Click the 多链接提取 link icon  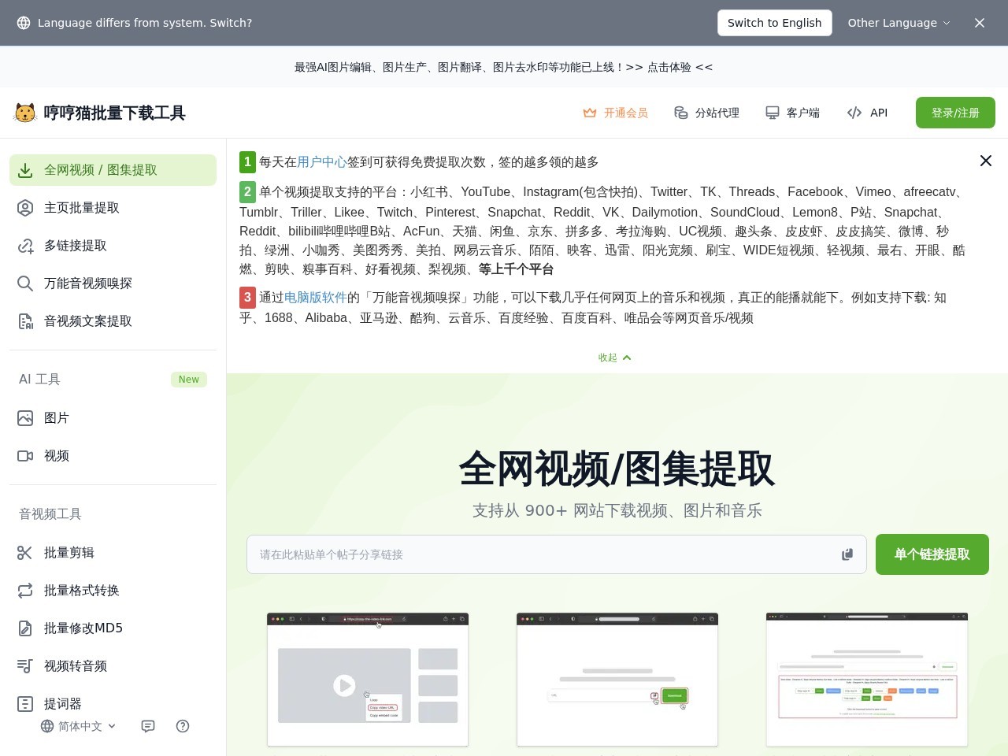tap(25, 246)
